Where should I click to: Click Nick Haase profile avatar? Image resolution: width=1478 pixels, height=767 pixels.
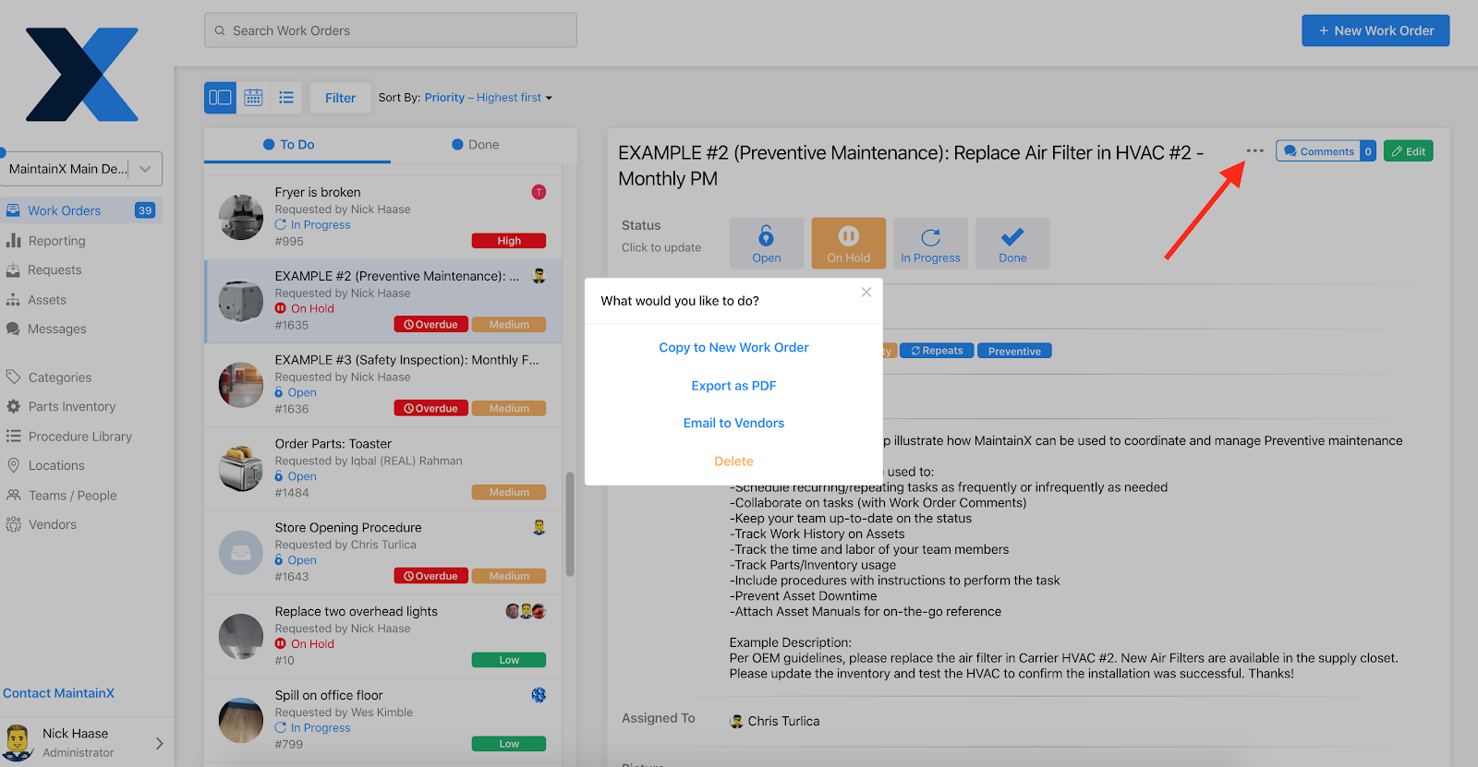coord(18,742)
